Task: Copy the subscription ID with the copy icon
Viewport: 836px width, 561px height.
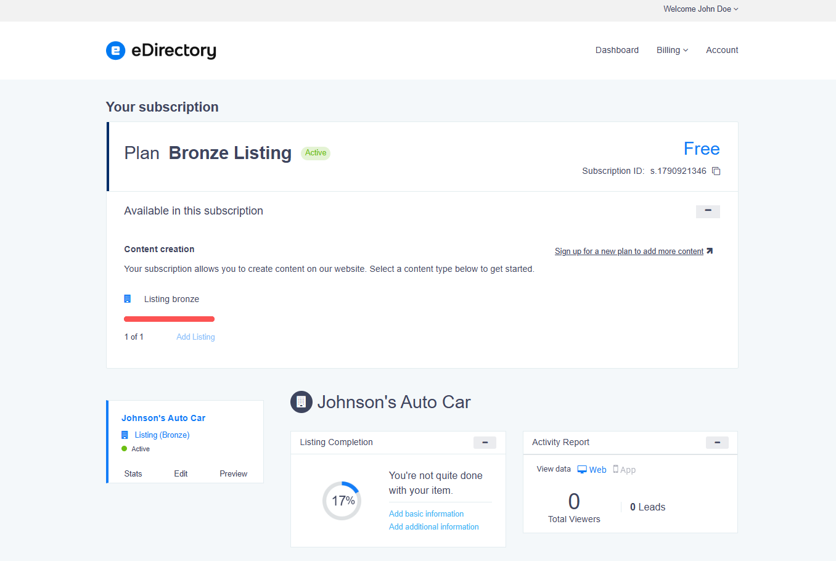Action: 716,171
